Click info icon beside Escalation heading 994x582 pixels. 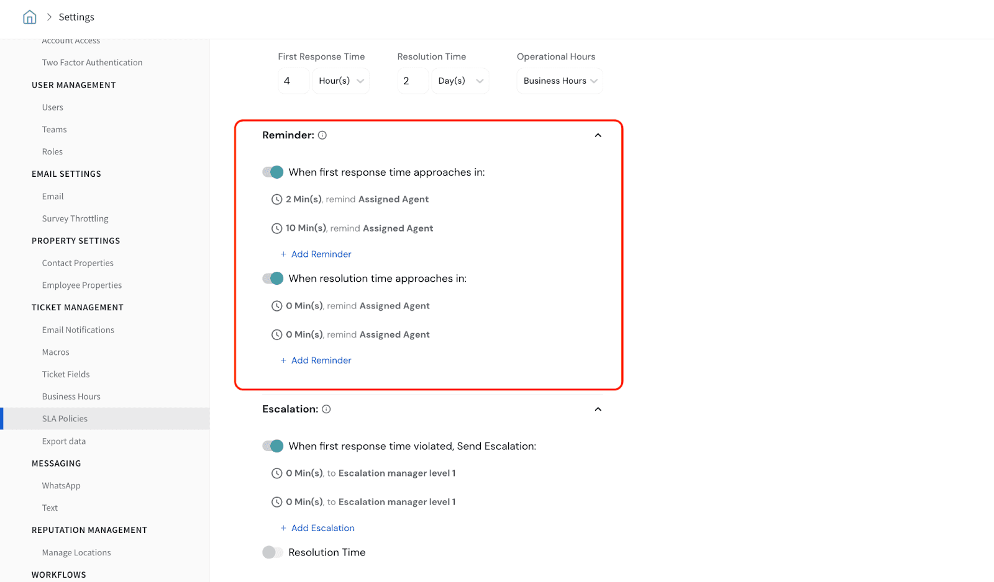(x=326, y=410)
